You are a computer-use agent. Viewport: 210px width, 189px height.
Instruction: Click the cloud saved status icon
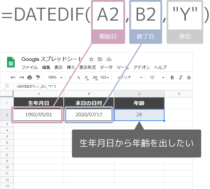[x=109, y=59]
